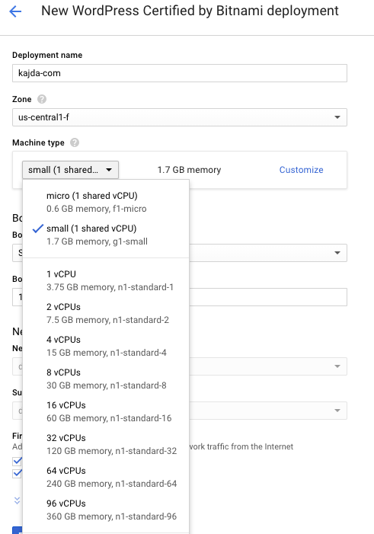Select micro (1 shared vCPU) option
The image size is (374, 534).
106,203
